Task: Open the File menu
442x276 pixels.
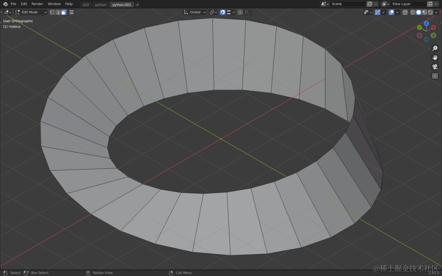Action: click(x=14, y=4)
